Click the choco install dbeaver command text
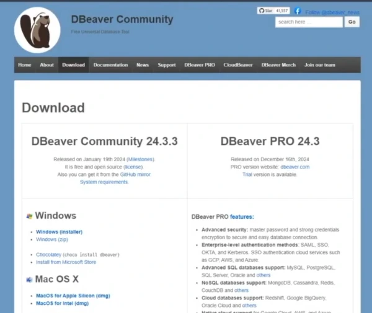The image size is (372, 313). 91,255
